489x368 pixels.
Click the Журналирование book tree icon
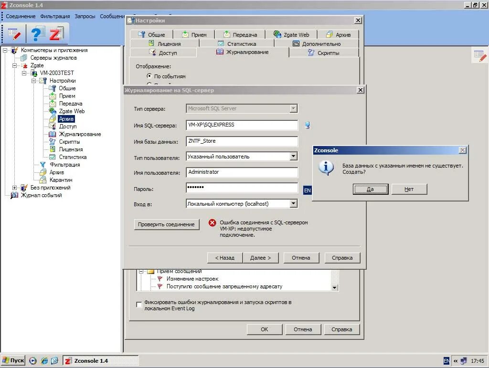coord(53,134)
